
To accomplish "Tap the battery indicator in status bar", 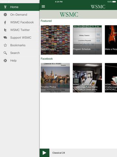I will tap(114, 2).
